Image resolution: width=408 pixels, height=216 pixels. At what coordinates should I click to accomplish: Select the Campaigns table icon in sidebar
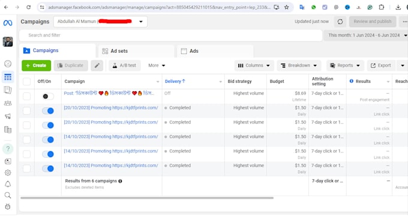click(x=8, y=77)
